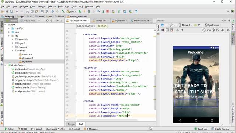Click the editor vertical scrollbar
The height and width of the screenshot is (133, 236).
click(x=155, y=92)
